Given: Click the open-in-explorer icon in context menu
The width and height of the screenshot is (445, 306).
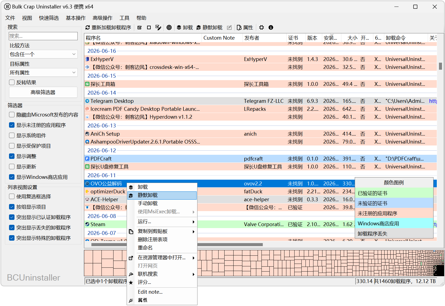Looking at the screenshot, I should point(131,258).
